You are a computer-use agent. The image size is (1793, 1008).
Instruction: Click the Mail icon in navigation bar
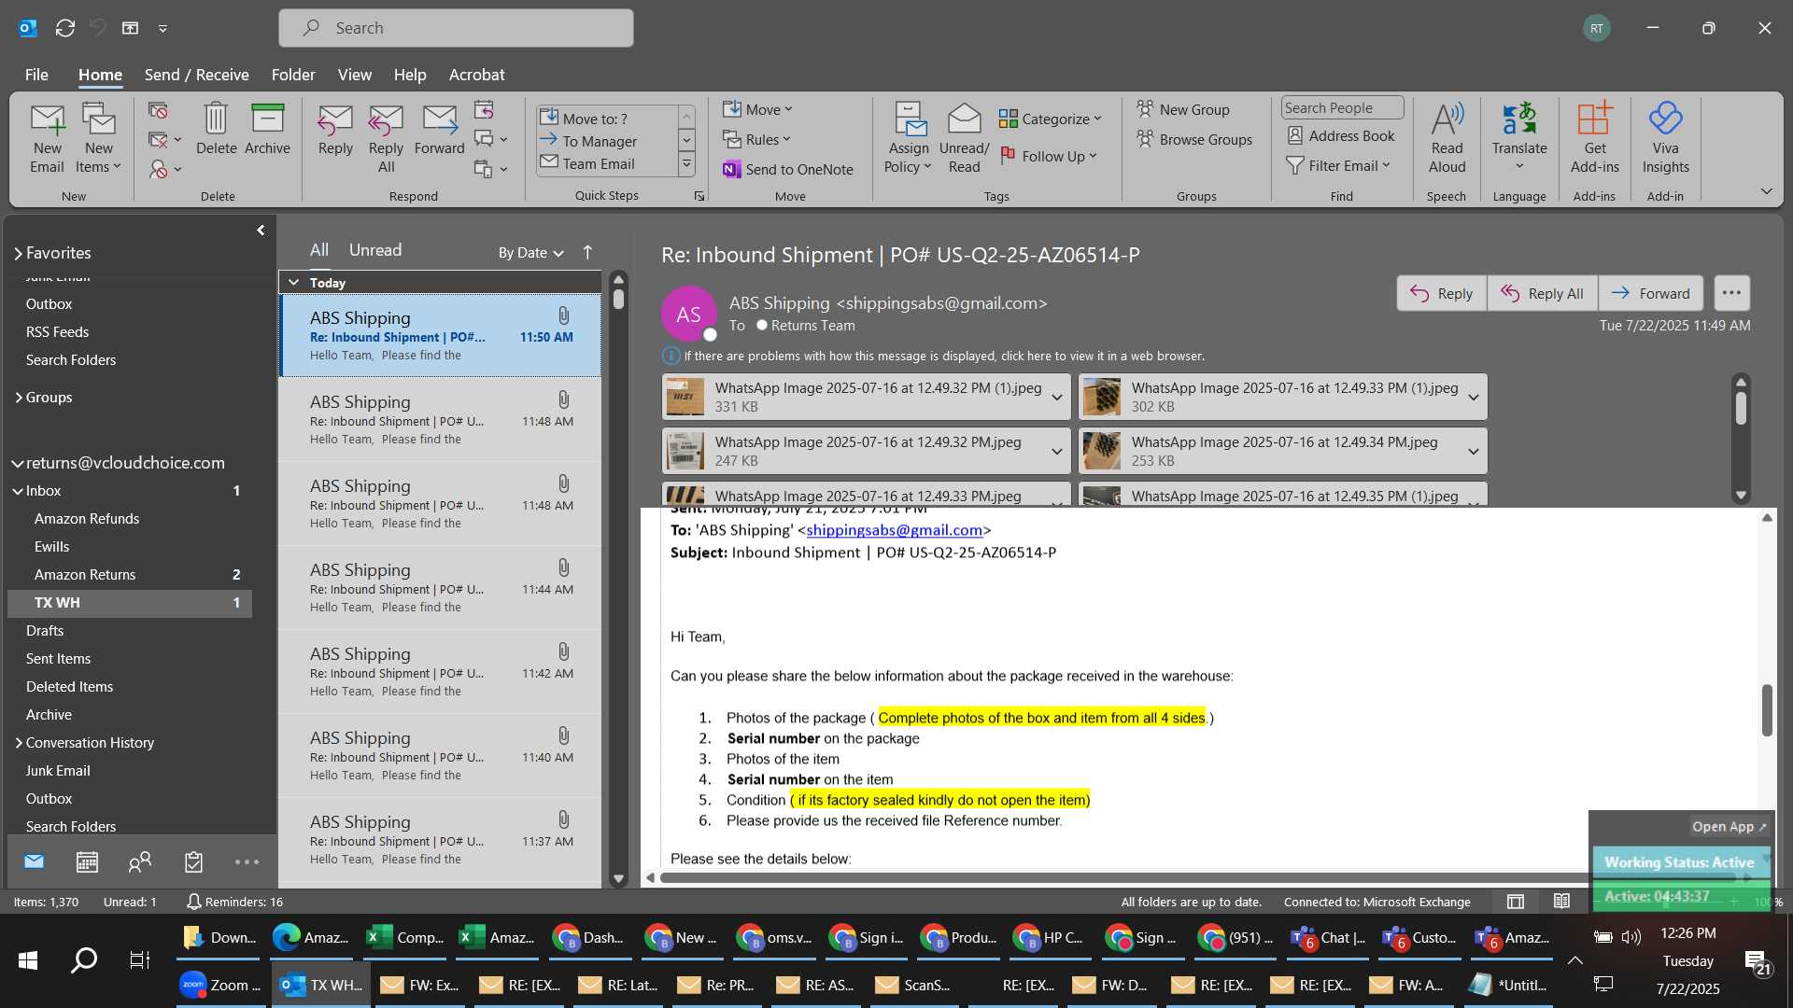[34, 861]
